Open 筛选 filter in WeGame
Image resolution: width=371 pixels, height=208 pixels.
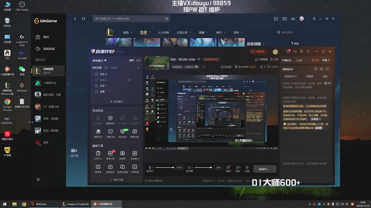(295, 43)
